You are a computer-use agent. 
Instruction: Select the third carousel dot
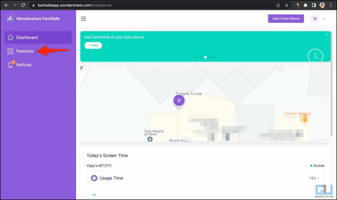(x=205, y=57)
